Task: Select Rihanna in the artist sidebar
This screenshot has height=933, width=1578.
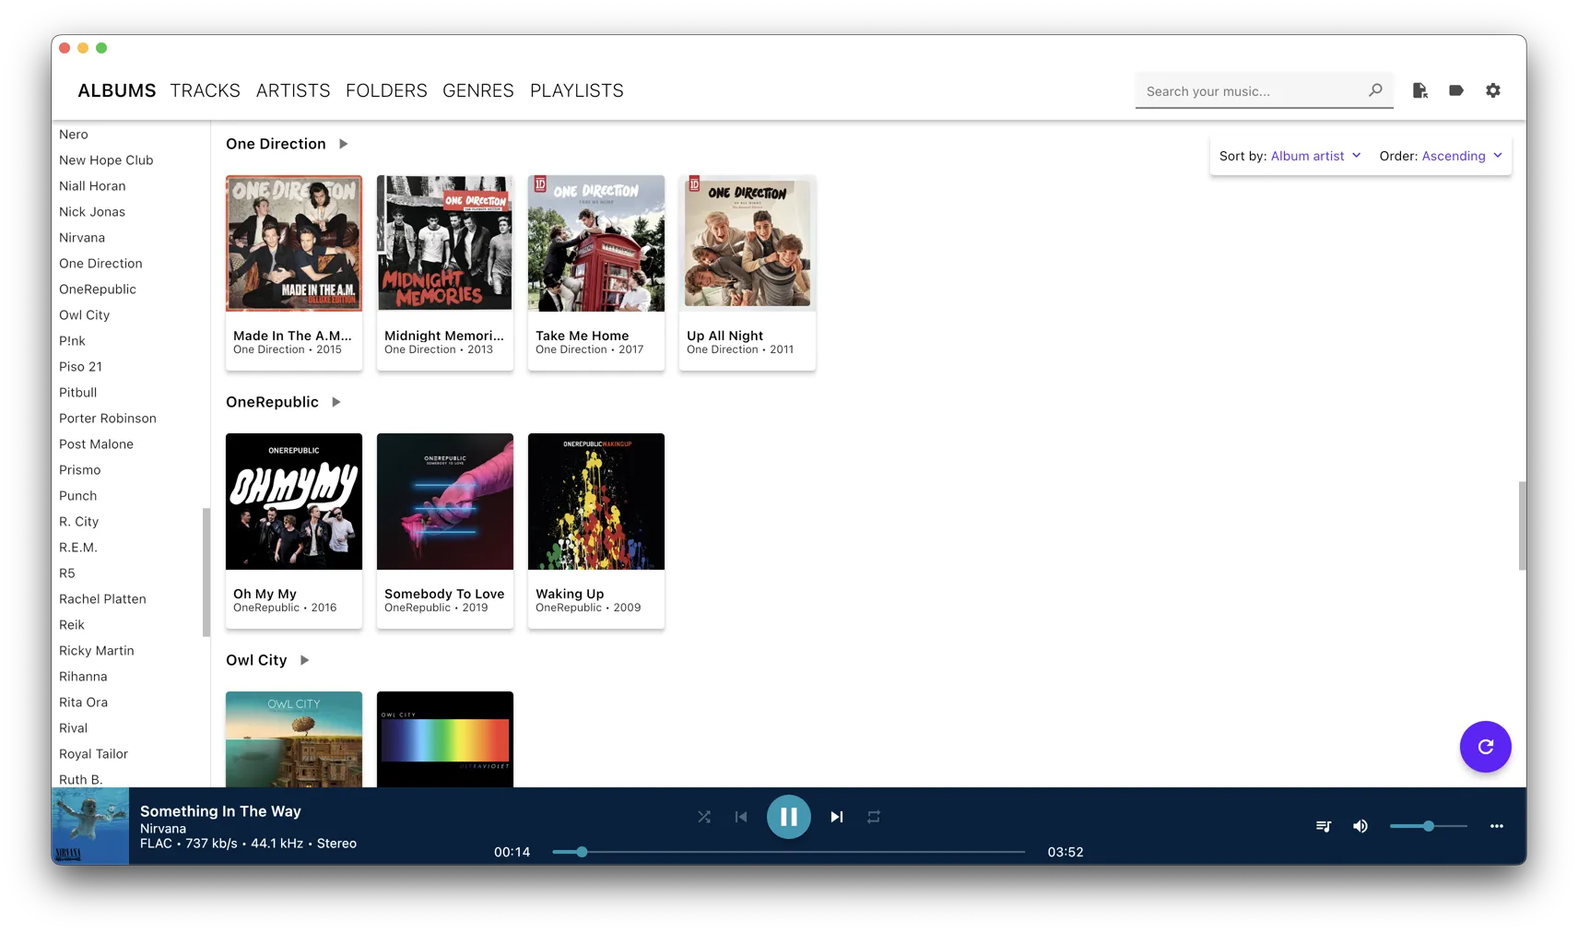Action: point(83,676)
